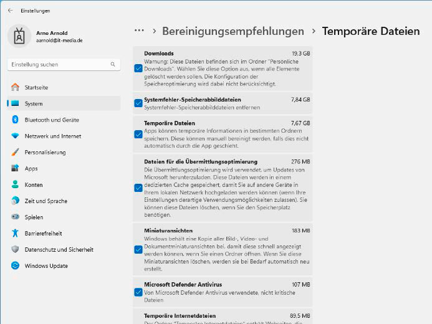Click the Konten person icon
This screenshot has height=324, width=432.
(x=15, y=184)
